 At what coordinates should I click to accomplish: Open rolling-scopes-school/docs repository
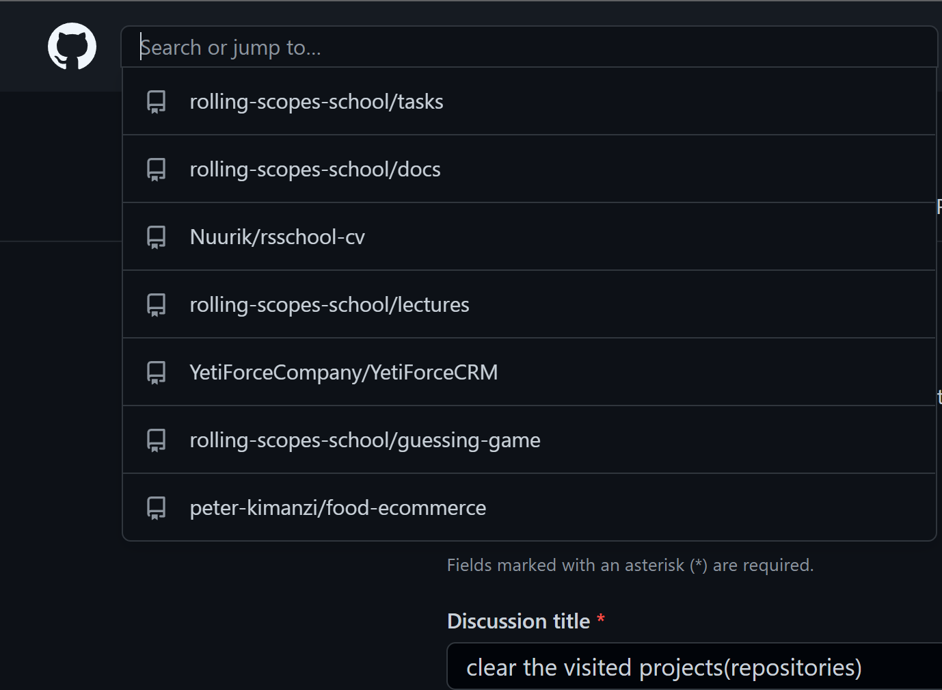314,168
